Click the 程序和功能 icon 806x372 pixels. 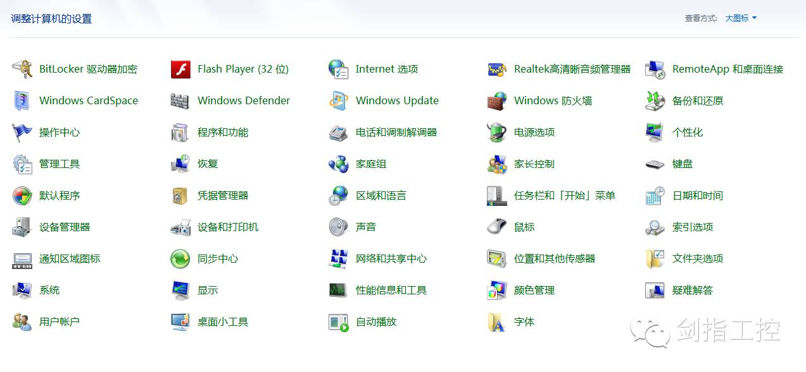point(180,132)
